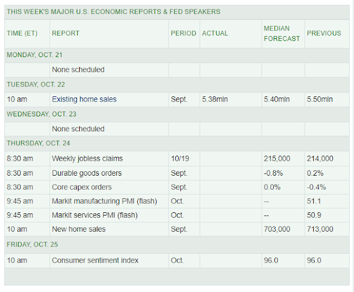354x292 pixels.
Task: Click the Weekly jobless claims report name
Action: click(87, 158)
